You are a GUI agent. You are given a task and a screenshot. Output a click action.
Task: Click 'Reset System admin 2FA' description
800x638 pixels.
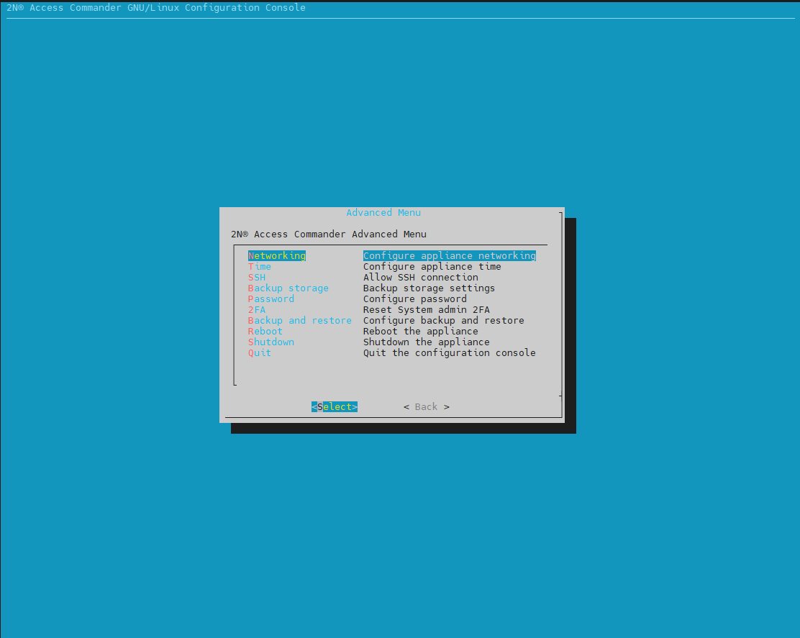426,309
